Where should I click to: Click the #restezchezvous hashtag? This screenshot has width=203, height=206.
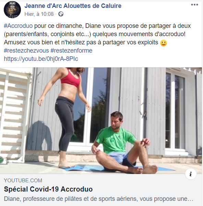[26, 51]
